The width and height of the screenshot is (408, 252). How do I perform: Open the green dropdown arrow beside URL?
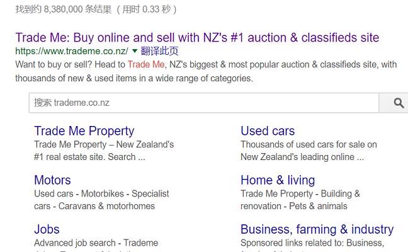point(135,51)
